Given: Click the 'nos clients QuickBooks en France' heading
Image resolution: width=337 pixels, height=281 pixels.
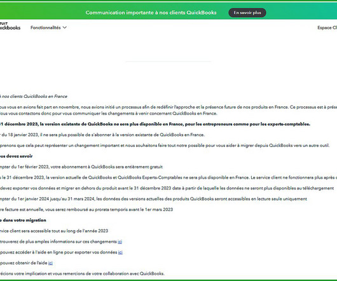Looking at the screenshot, I should [34, 96].
